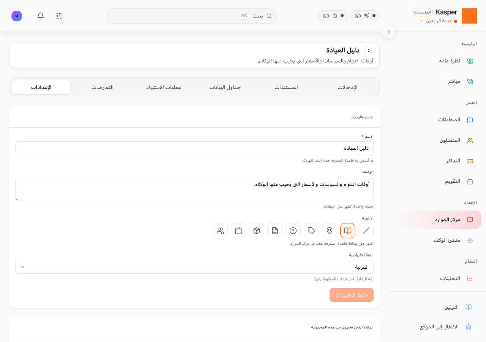Click the search magnifier icon

(269, 16)
